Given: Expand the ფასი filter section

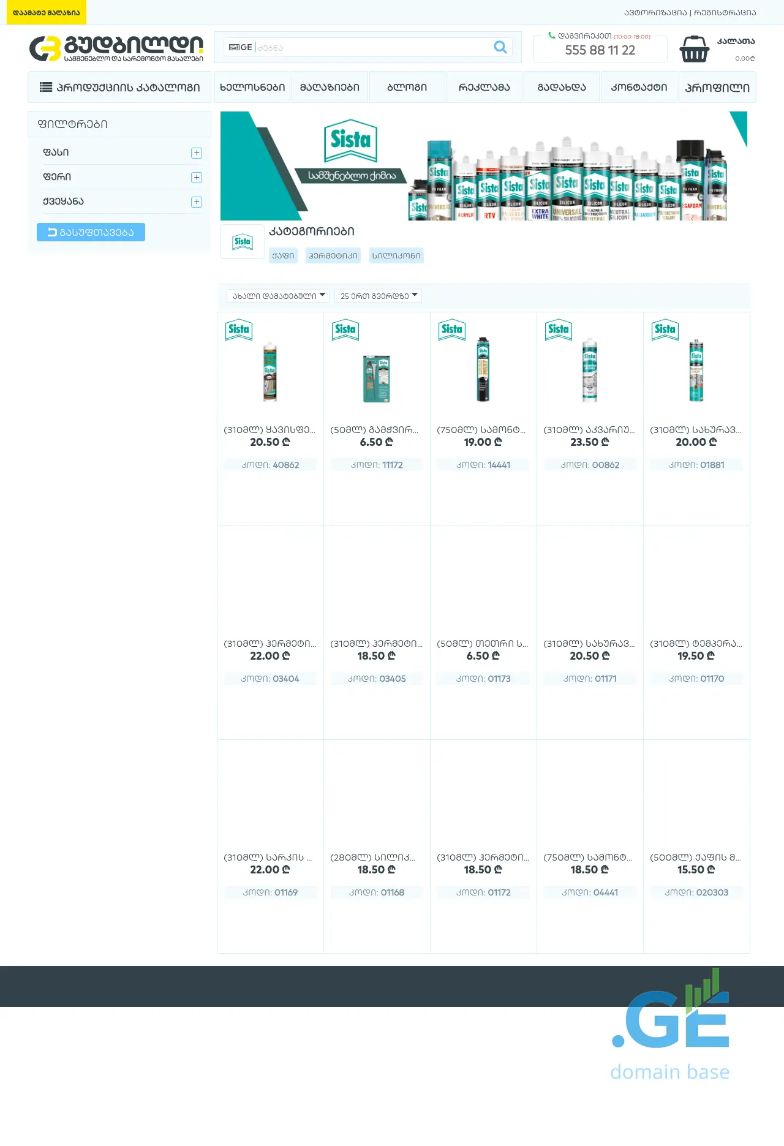Looking at the screenshot, I should tap(197, 153).
